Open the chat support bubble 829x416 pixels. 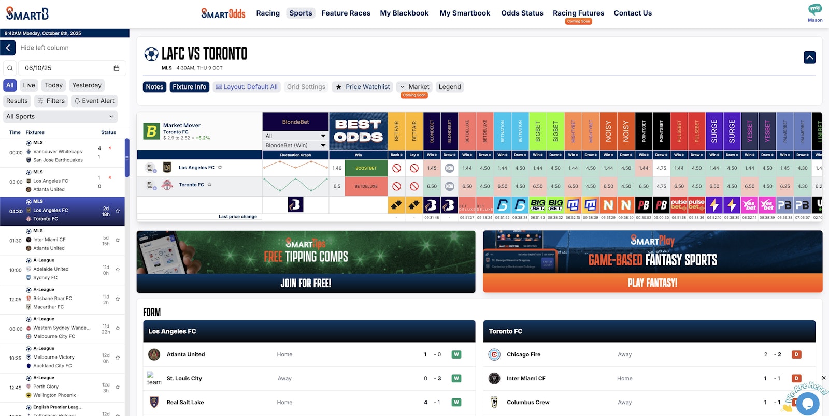click(x=807, y=403)
